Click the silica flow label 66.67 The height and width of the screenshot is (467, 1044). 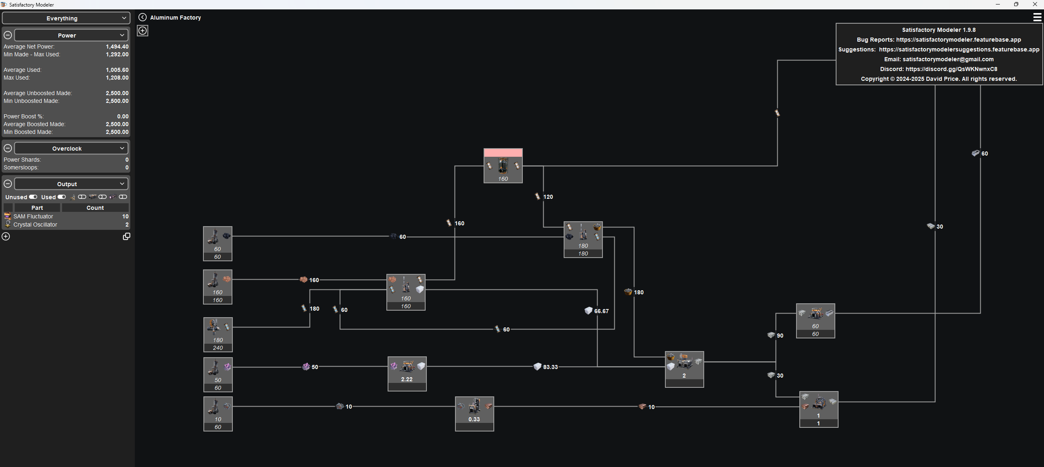602,311
